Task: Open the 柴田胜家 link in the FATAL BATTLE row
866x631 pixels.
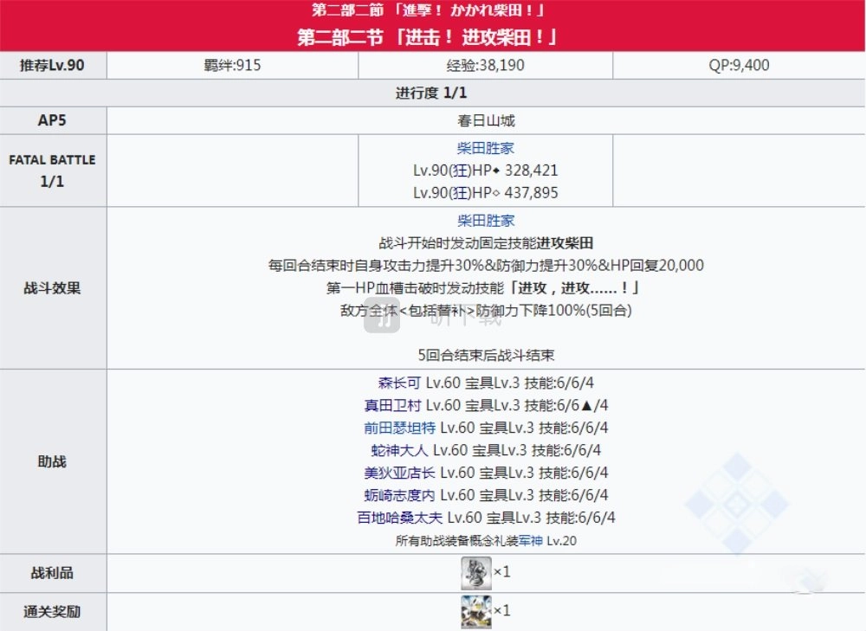Action: tap(486, 148)
